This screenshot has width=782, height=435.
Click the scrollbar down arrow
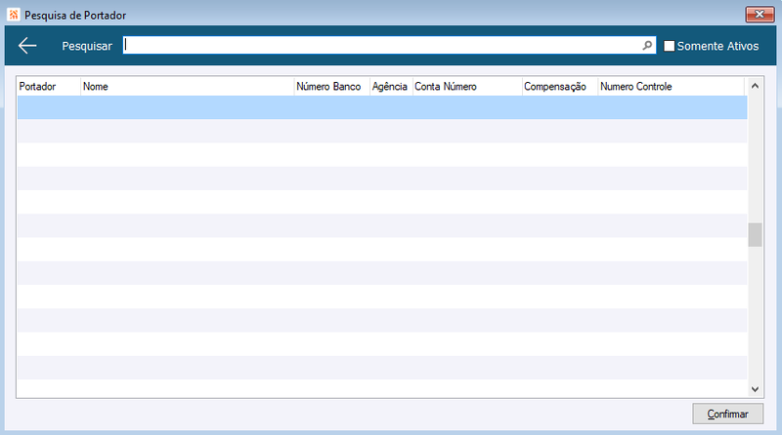click(755, 389)
